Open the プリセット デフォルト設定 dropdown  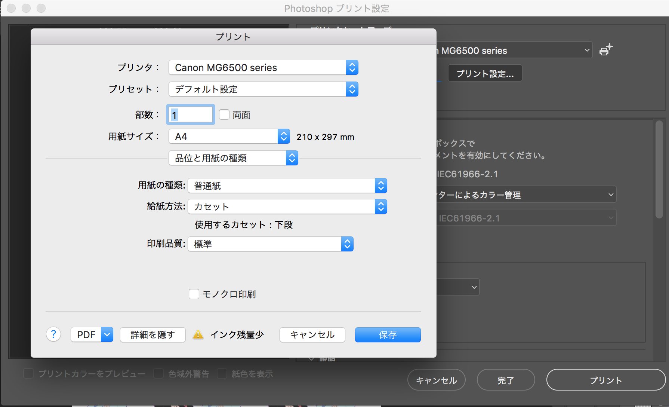tap(263, 89)
